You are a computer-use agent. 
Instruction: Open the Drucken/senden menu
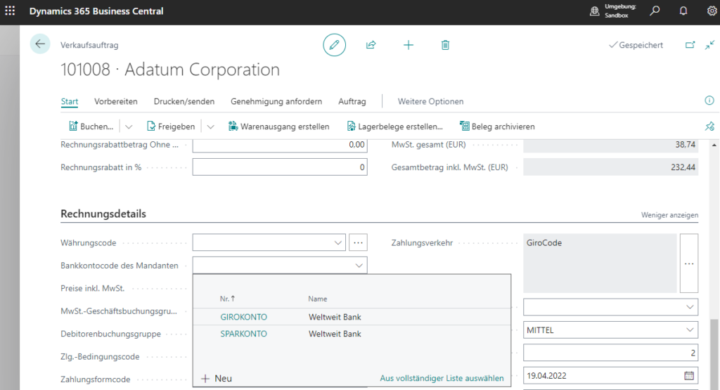184,101
